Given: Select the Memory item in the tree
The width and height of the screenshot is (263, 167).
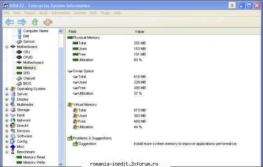Looking at the screenshot, I should click(29, 68).
